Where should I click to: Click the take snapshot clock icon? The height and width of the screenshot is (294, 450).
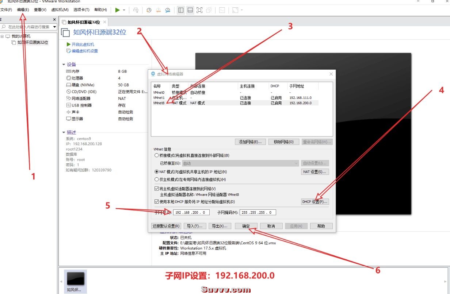pyautogui.click(x=149, y=10)
